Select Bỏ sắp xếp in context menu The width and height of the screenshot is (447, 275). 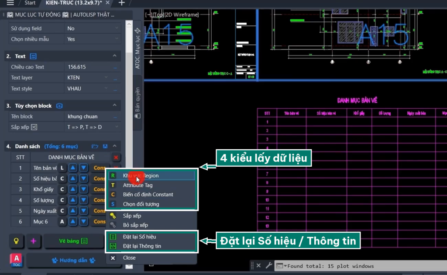(151, 225)
